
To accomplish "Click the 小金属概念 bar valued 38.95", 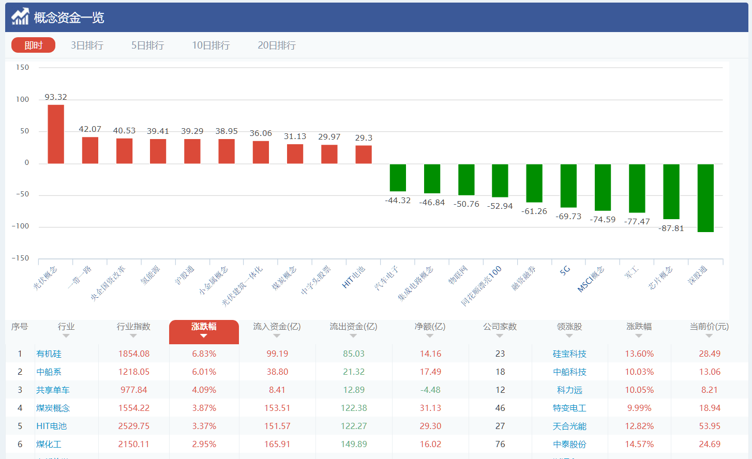I will 227,151.
